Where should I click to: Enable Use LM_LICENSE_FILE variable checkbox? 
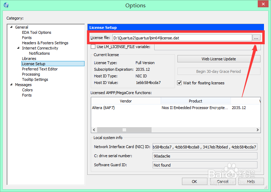(x=93, y=47)
